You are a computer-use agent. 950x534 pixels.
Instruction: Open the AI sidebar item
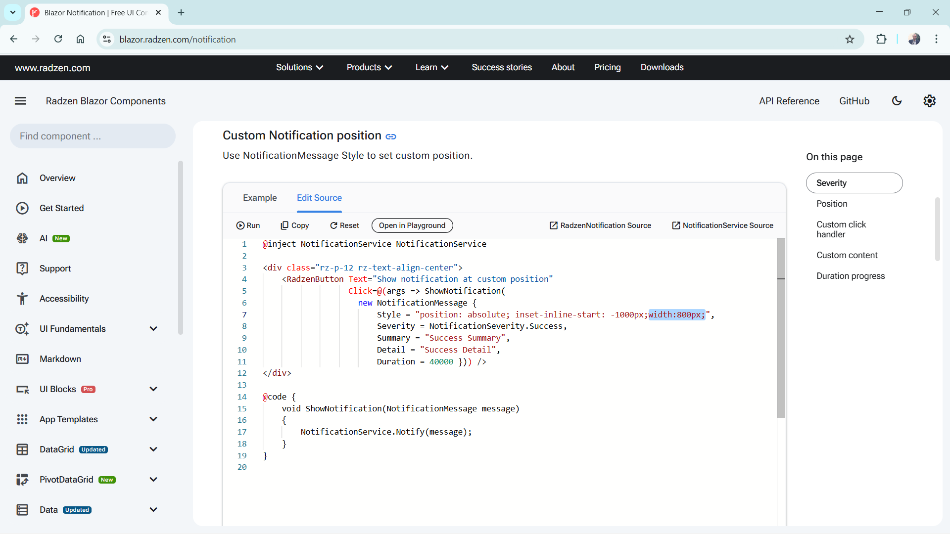44,238
